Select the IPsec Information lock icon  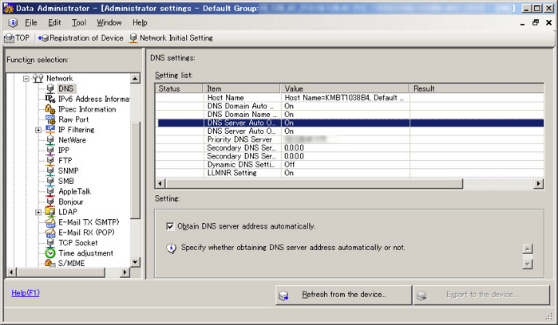click(x=50, y=109)
